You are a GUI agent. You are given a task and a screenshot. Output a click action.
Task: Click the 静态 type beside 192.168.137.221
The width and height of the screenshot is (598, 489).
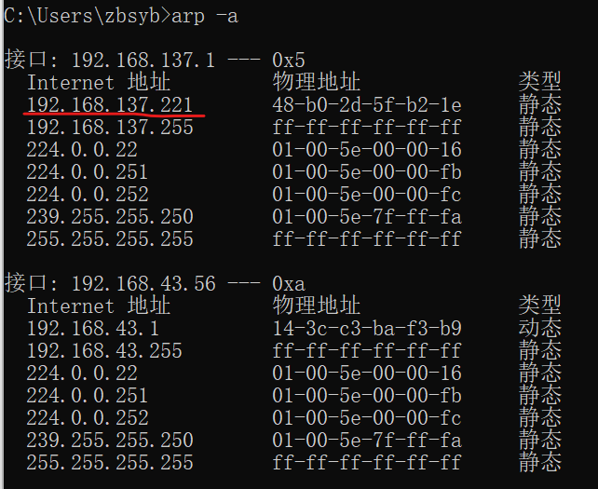tap(539, 104)
